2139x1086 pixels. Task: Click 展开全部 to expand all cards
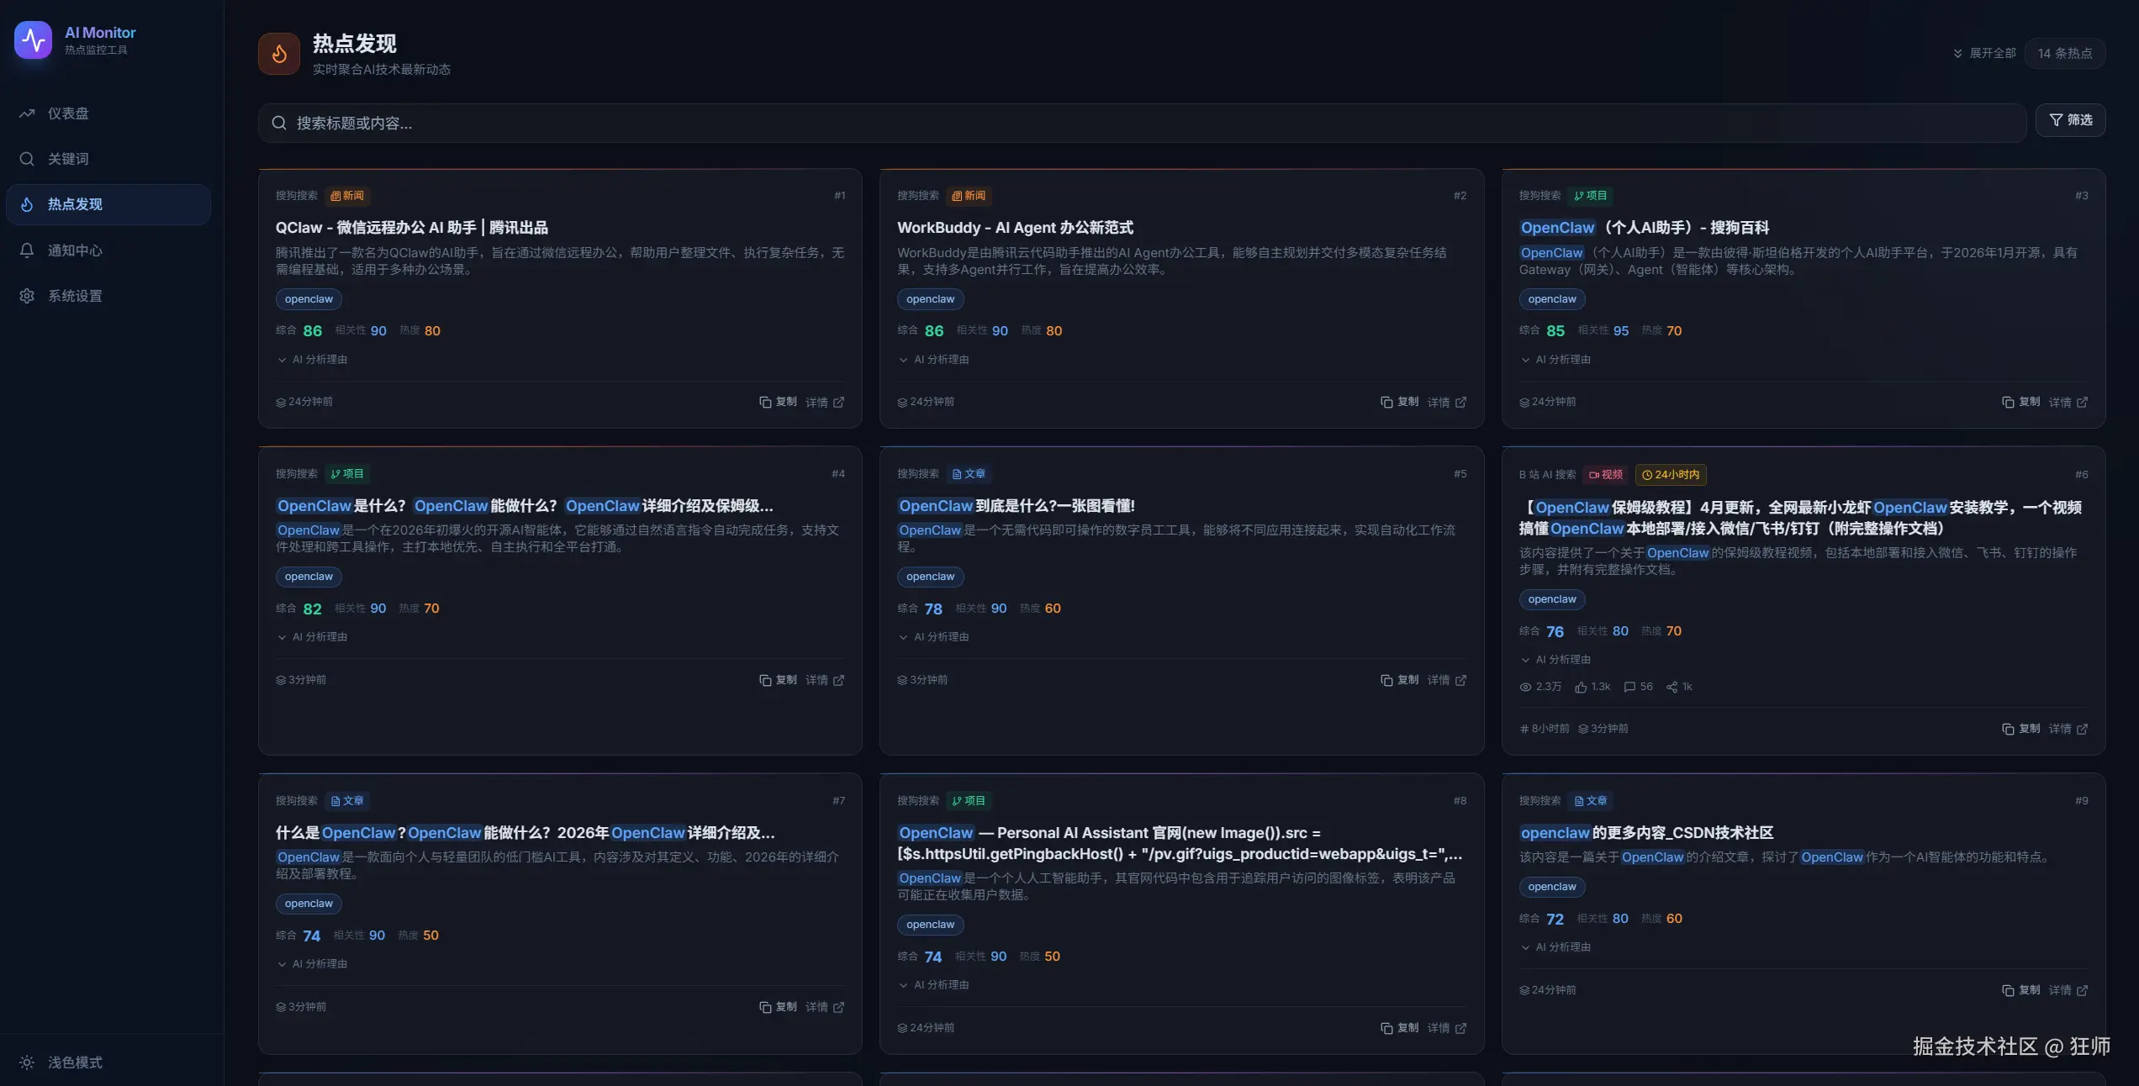click(1984, 53)
